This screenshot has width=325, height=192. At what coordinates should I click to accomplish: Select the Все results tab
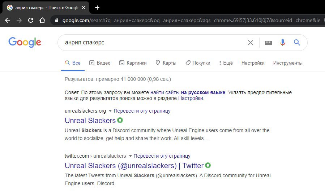pos(73,63)
